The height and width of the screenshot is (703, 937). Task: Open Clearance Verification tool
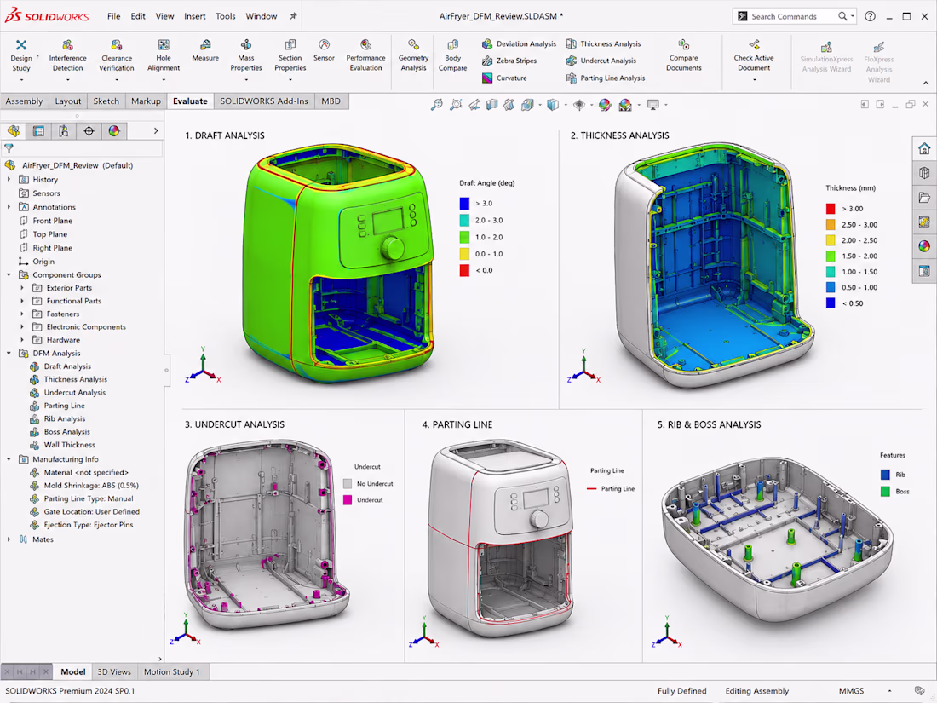tap(117, 55)
